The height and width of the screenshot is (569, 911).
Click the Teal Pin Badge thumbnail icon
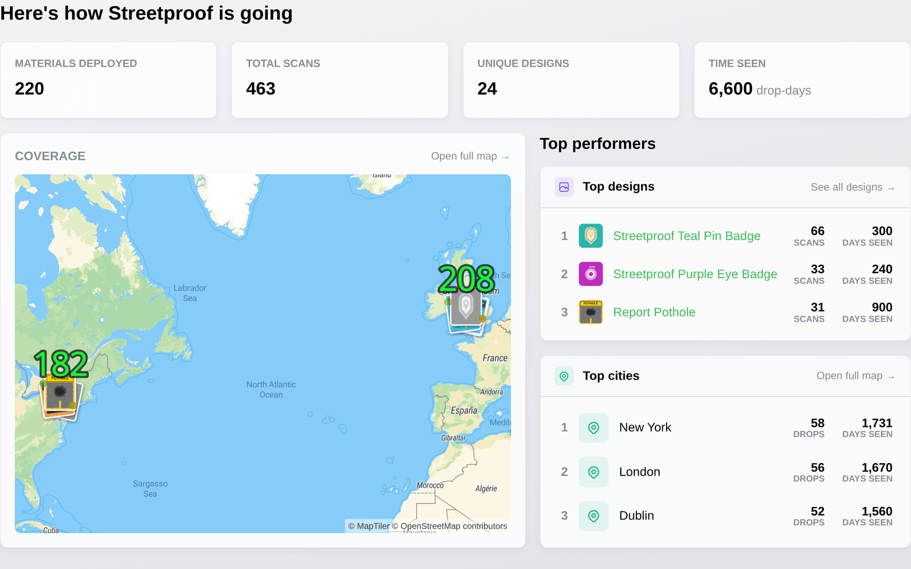pyautogui.click(x=591, y=236)
